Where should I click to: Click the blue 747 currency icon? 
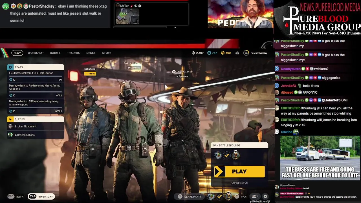(209, 53)
